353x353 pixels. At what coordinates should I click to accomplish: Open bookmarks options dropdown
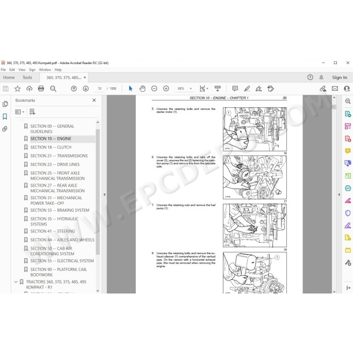pos(20,112)
